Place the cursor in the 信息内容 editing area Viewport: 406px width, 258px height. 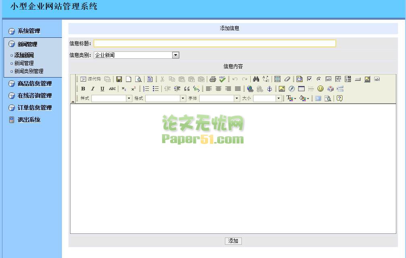coord(233,169)
